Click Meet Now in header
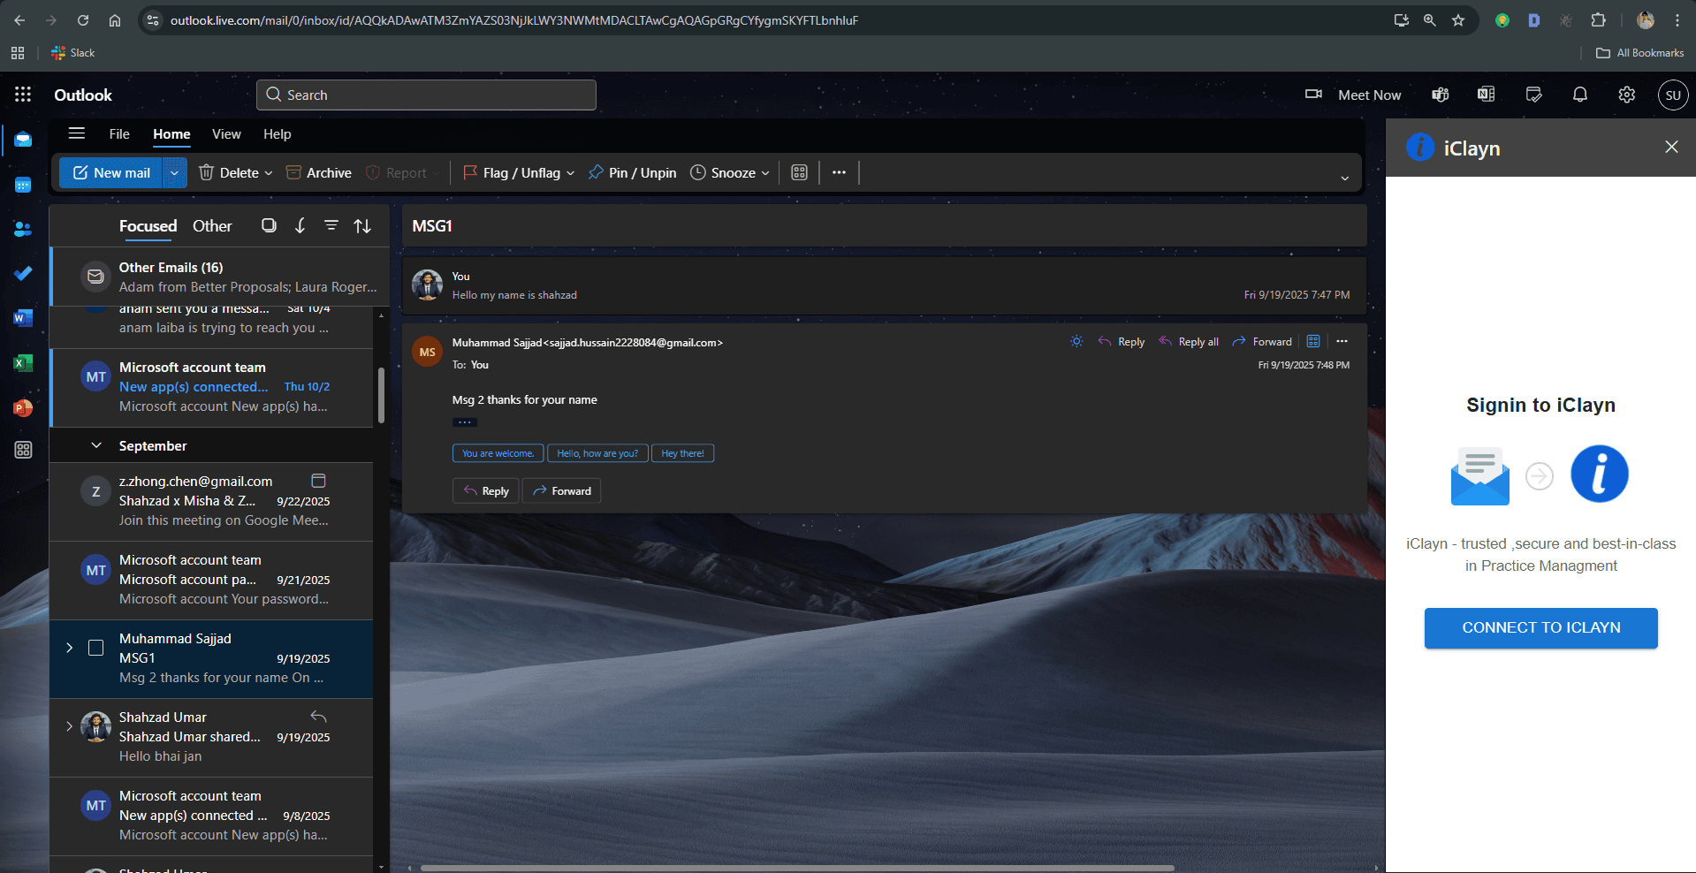1696x873 pixels. [1354, 95]
